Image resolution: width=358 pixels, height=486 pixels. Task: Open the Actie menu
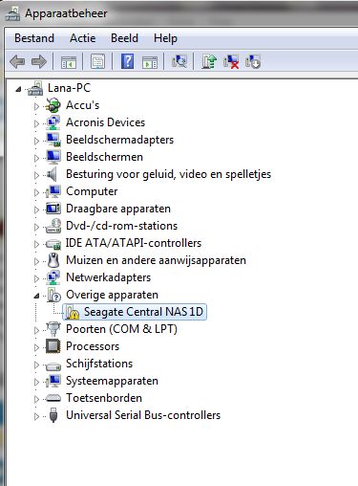[x=82, y=38]
